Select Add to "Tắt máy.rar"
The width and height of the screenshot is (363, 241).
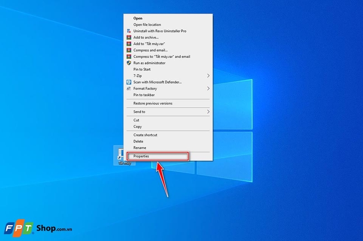pos(168,44)
